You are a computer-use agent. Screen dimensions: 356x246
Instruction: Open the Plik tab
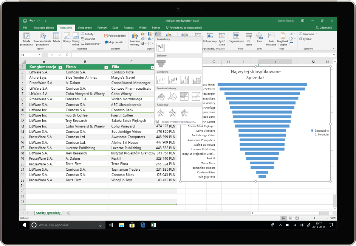(x=25, y=28)
